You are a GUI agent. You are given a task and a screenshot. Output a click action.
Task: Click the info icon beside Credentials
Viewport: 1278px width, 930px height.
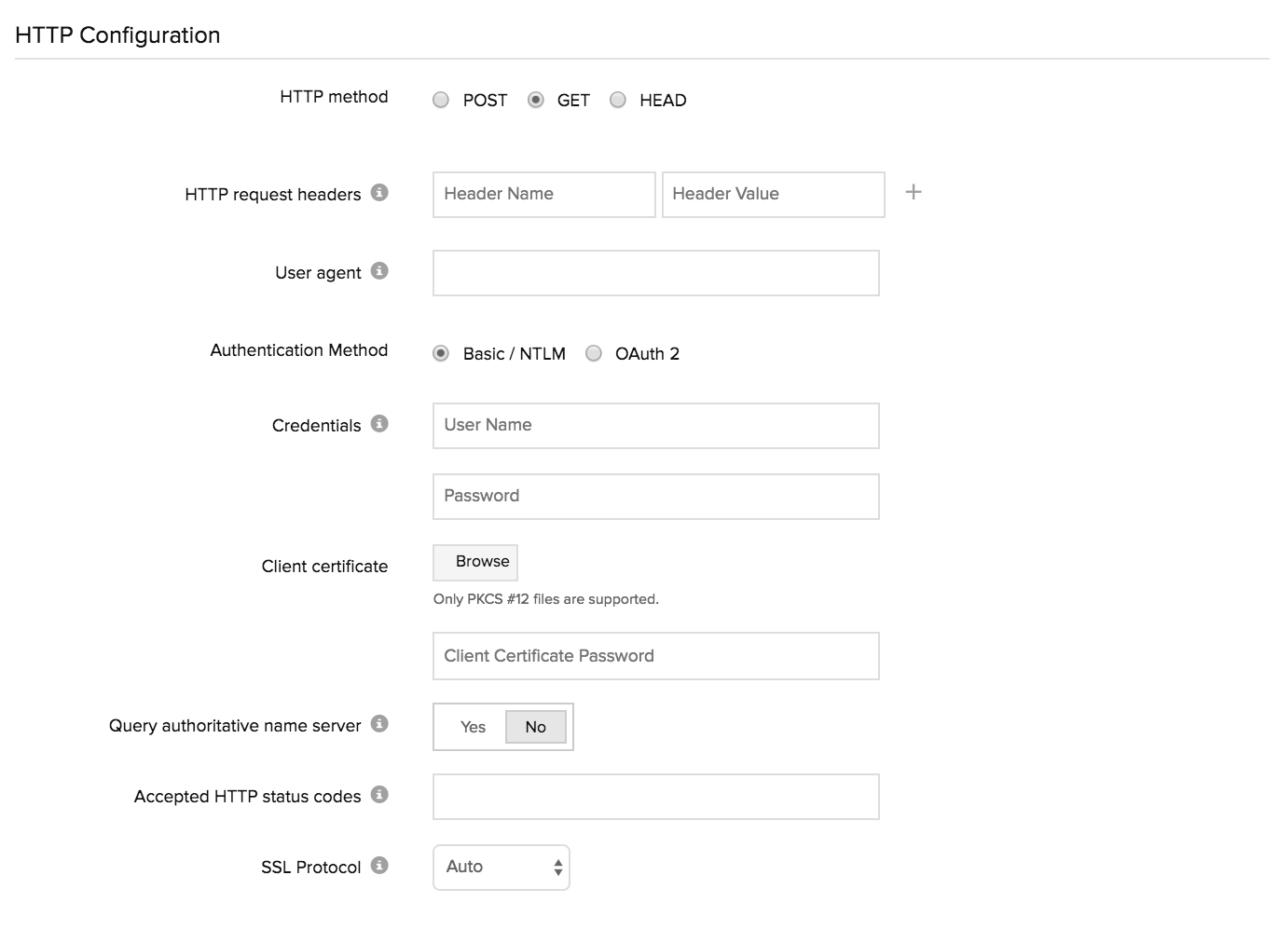tap(378, 423)
